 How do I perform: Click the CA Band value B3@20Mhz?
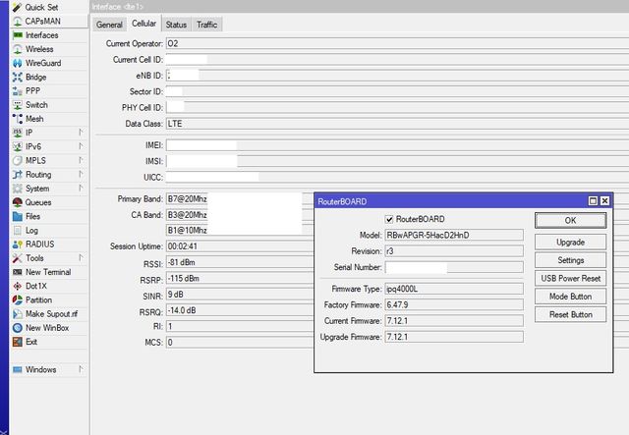tap(187, 215)
